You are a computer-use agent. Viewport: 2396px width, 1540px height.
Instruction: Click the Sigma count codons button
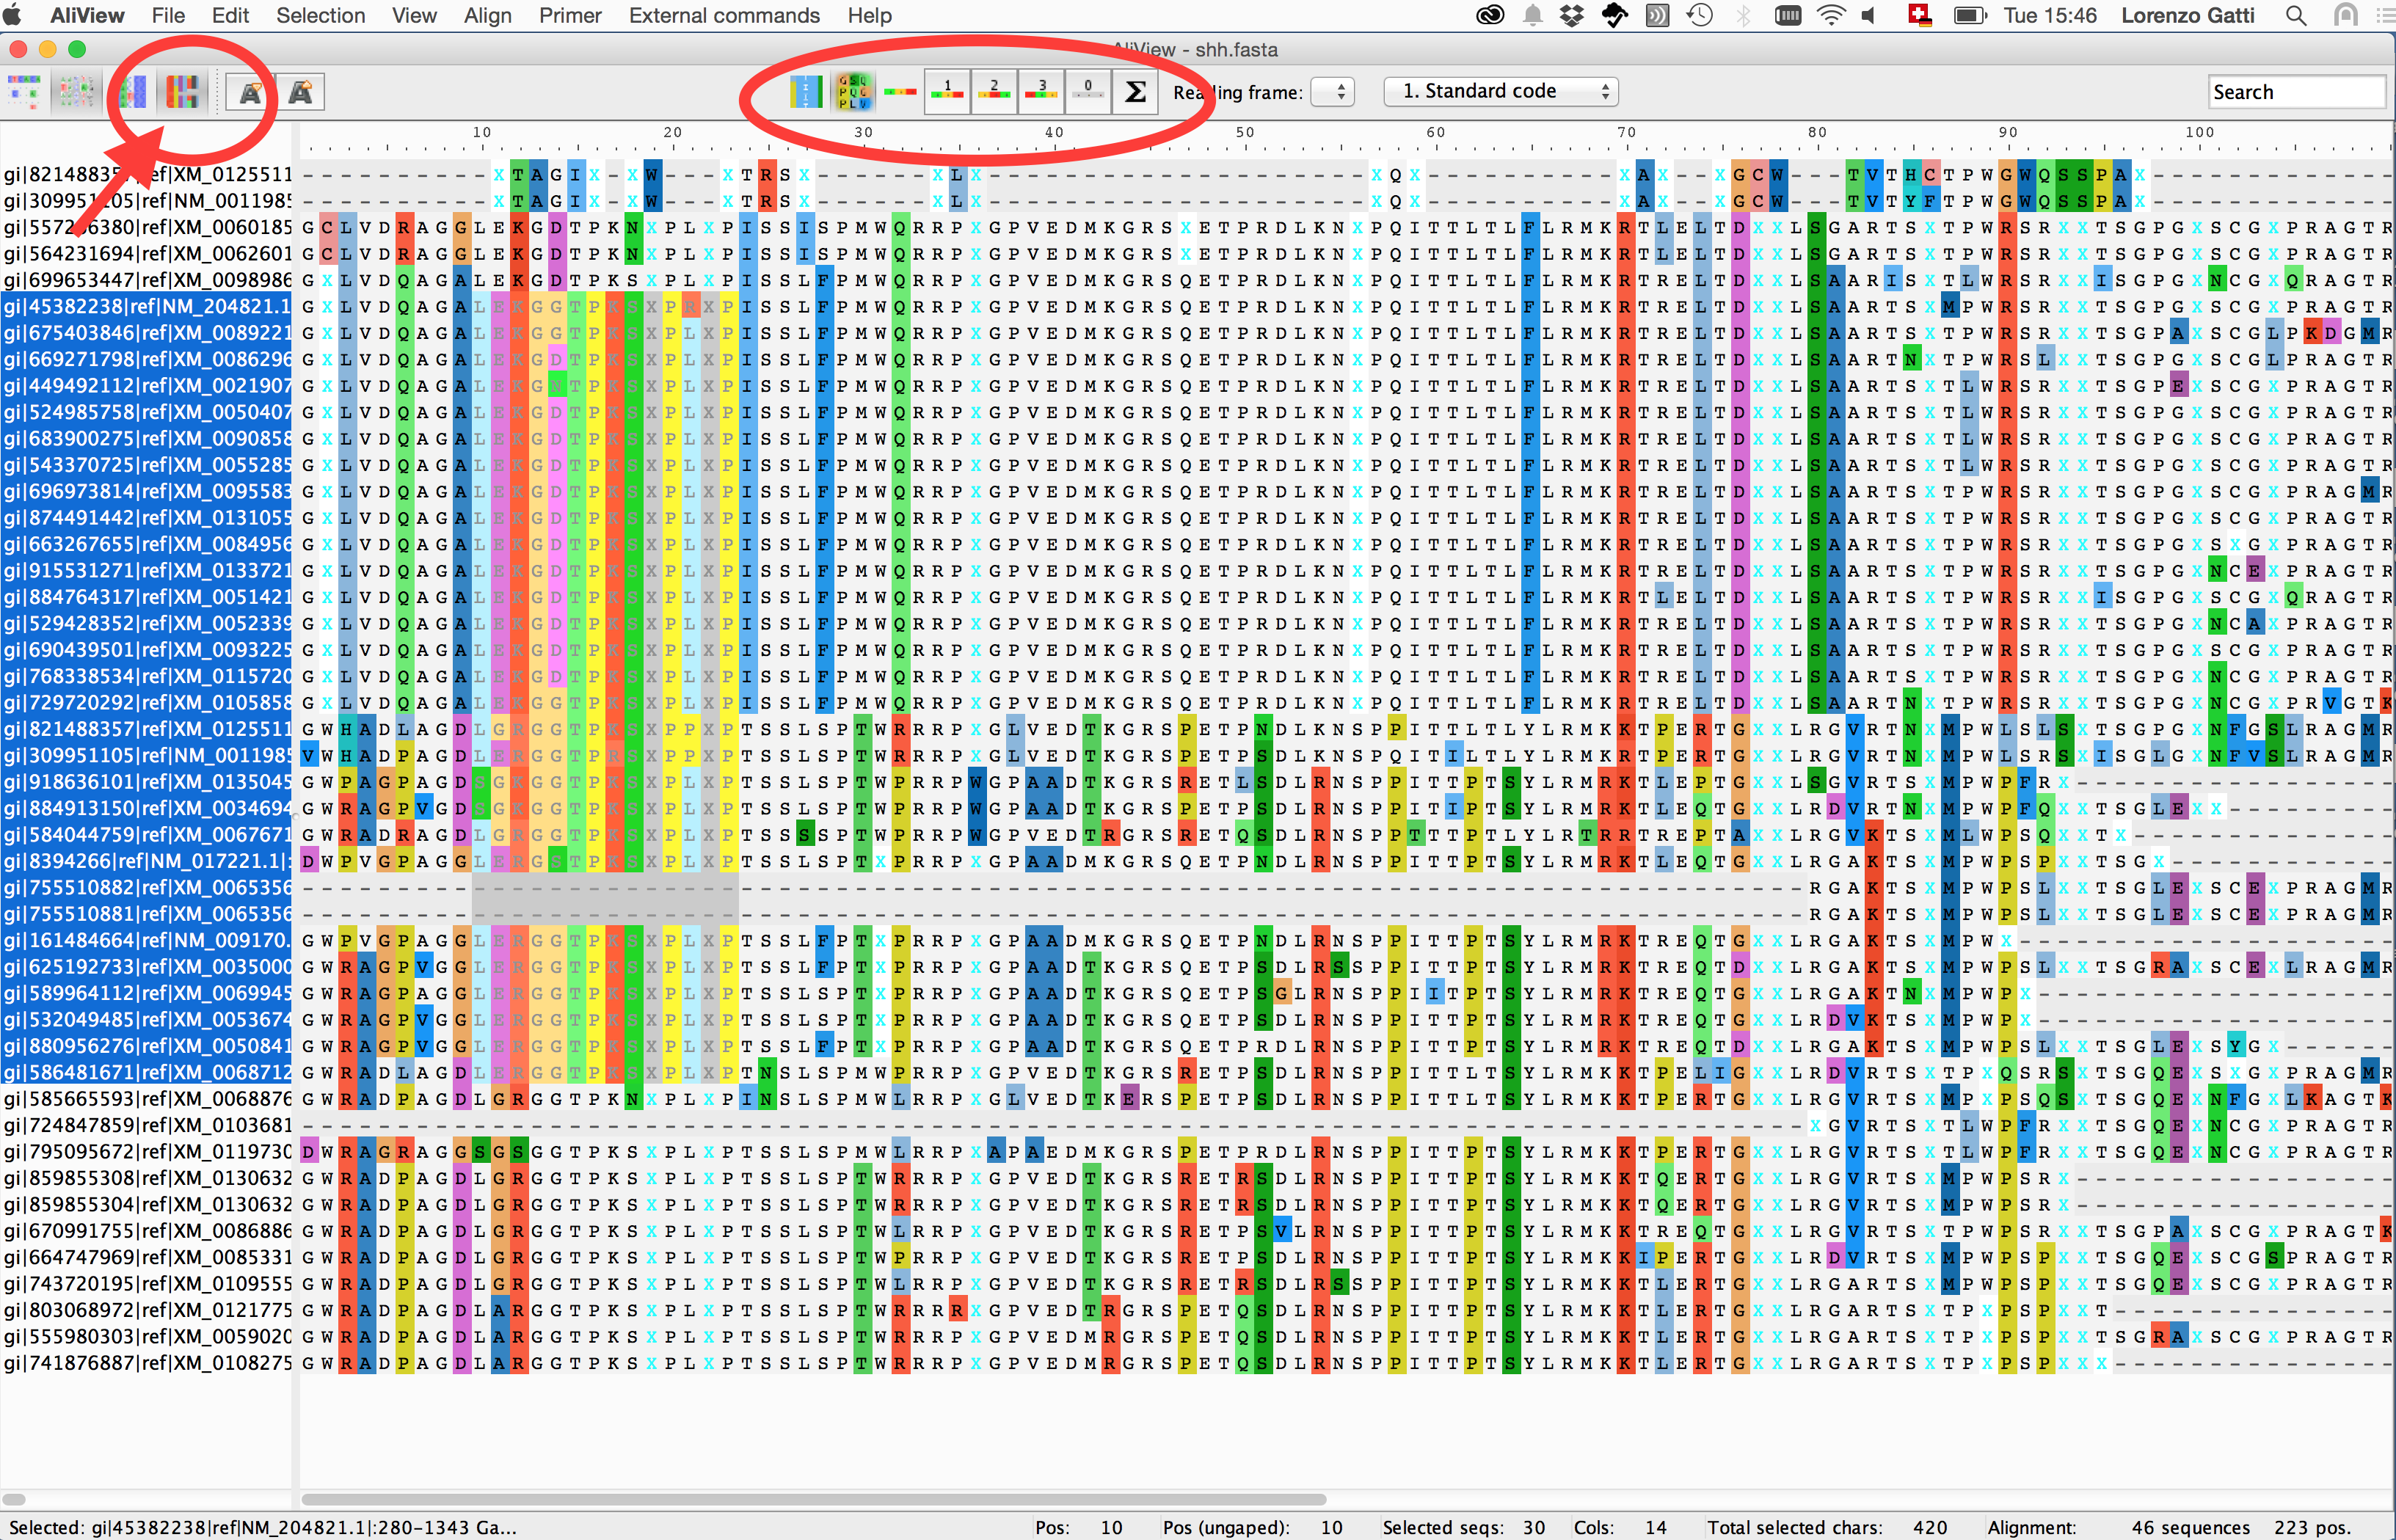(1136, 92)
